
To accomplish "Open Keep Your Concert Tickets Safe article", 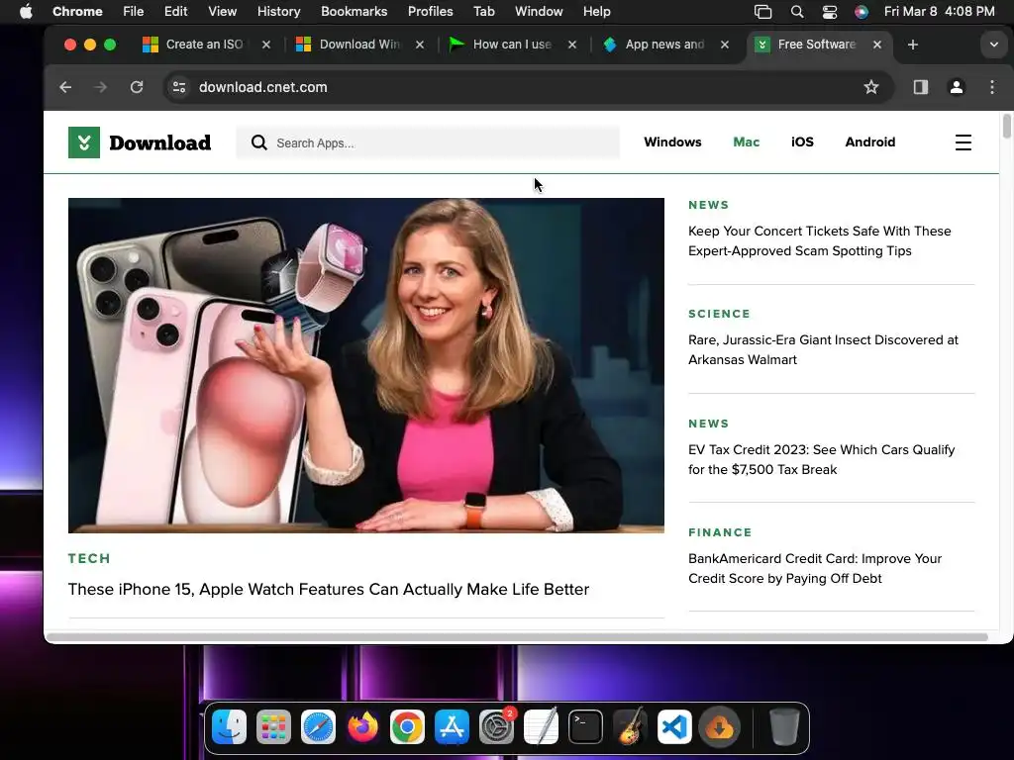I will coord(819,241).
